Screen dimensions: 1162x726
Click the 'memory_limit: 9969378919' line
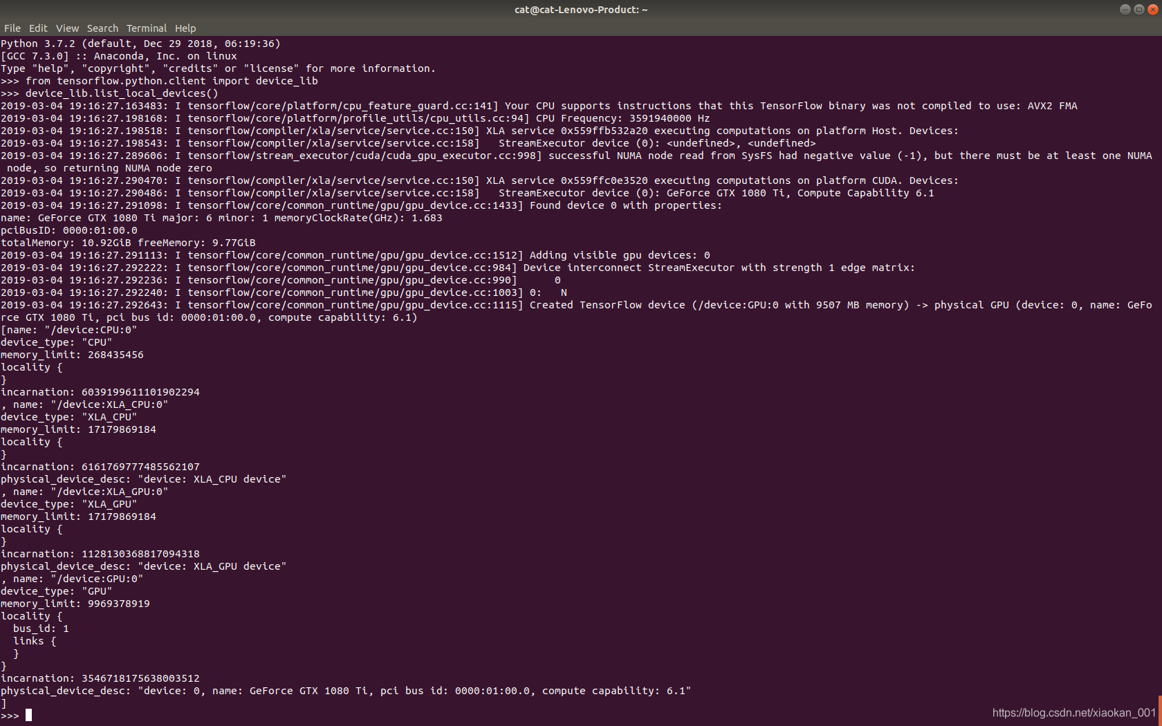tap(75, 604)
